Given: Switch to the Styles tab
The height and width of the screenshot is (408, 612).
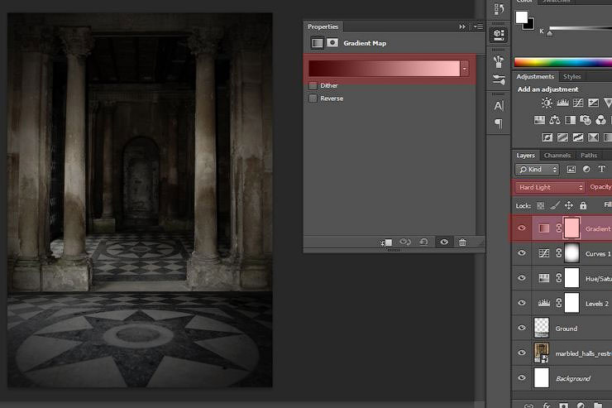Looking at the screenshot, I should click(572, 77).
